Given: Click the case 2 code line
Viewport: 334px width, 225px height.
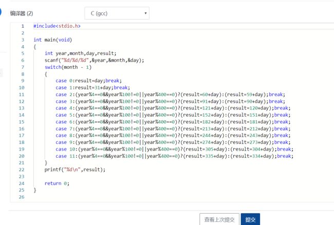Looking at the screenshot, I should [170, 95].
